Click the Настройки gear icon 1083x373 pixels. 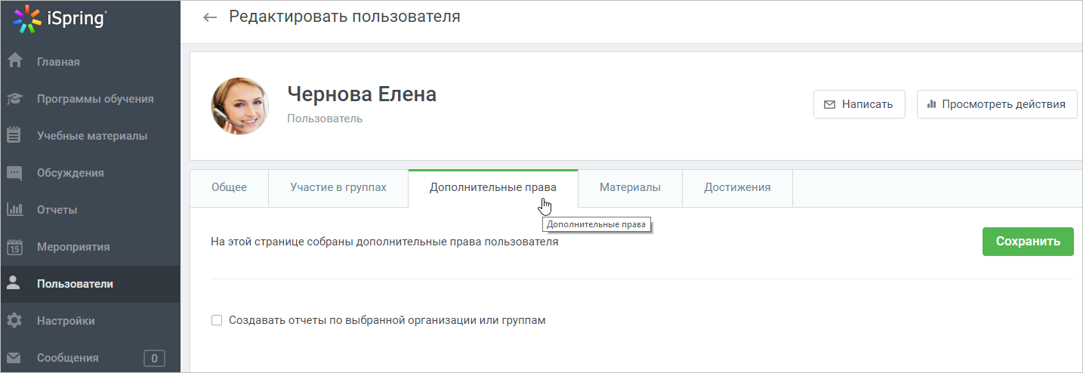click(14, 320)
